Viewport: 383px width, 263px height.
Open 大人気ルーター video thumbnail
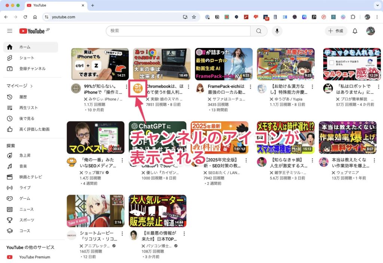[157, 211]
